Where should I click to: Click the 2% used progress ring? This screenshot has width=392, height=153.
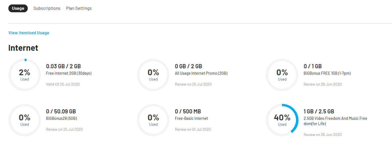pos(25,75)
